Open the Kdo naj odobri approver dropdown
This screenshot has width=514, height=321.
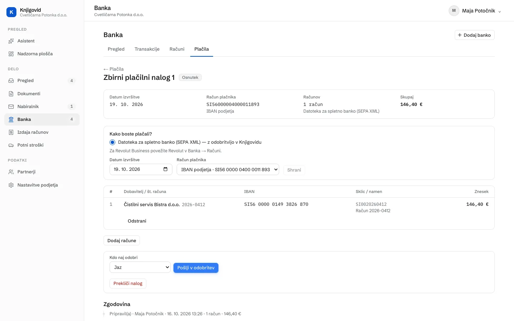140,267
